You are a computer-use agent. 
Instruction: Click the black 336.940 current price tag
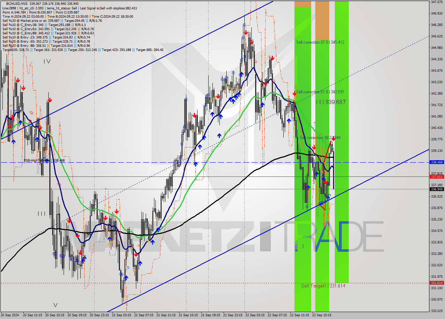point(437,189)
